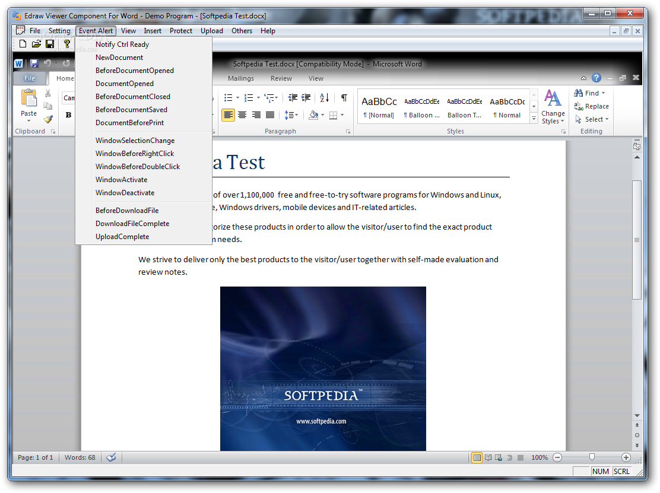Screen dimensions: 660x493
Task: Click the Multilevel list icon
Action: (269, 97)
